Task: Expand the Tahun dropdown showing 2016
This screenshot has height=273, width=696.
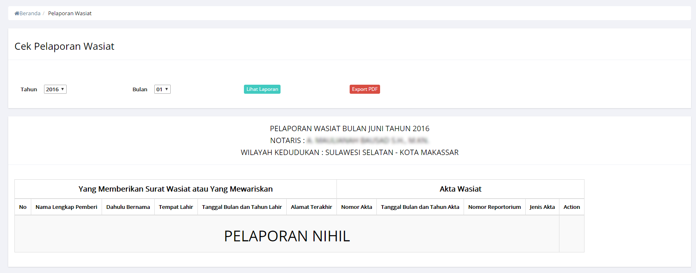Action: (55, 89)
